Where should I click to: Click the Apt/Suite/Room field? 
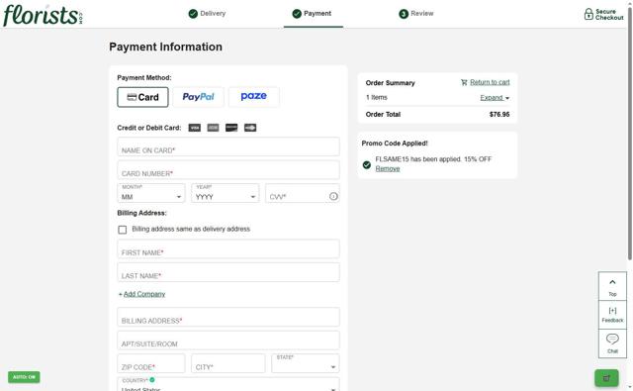pyautogui.click(x=228, y=341)
